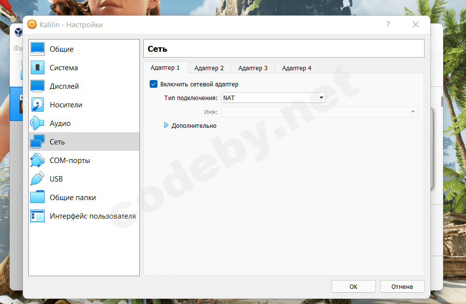Go to Дисплей settings
466x304 pixels.
pos(84,86)
